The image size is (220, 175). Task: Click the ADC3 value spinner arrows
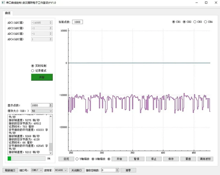pos(51,34)
